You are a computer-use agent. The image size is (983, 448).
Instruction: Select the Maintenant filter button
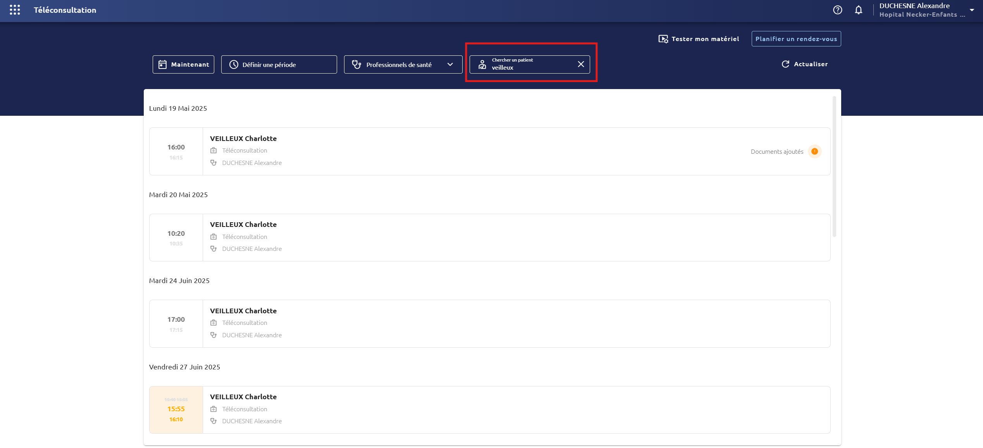pos(183,64)
